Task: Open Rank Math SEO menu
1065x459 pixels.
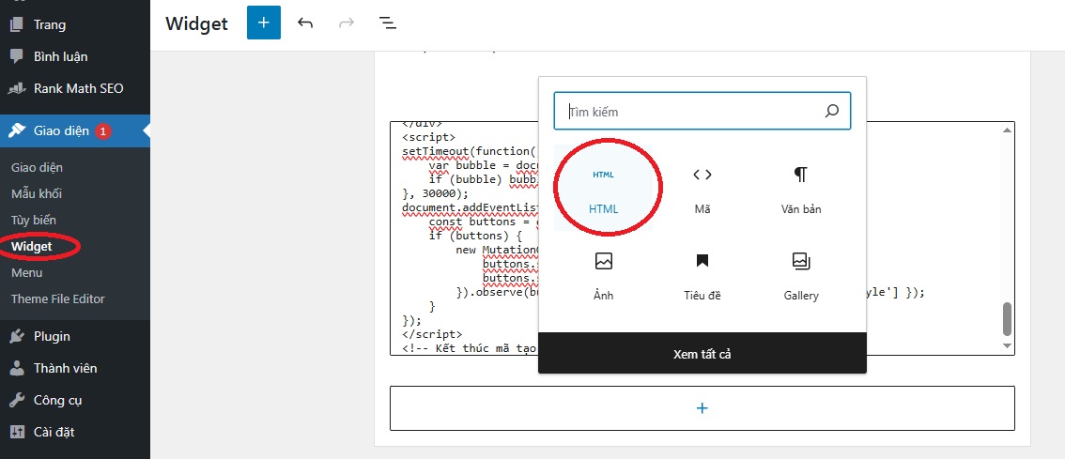Action: point(75,88)
